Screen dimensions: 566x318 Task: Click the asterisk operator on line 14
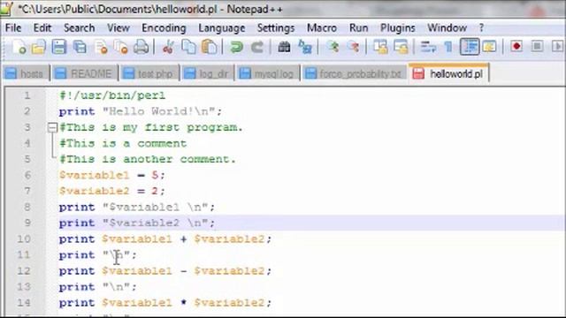(x=183, y=302)
